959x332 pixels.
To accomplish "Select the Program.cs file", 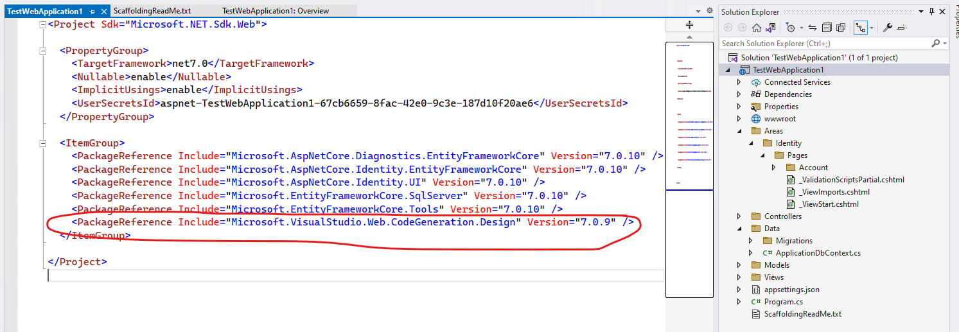I will tap(783, 302).
